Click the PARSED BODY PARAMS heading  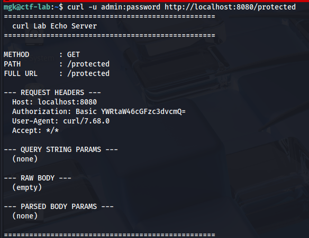pyautogui.click(x=59, y=206)
